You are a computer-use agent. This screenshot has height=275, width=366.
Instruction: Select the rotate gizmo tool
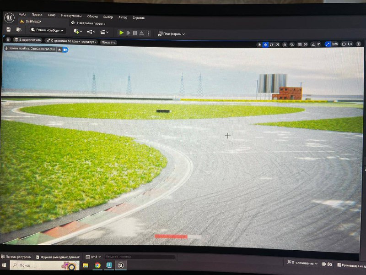[x=271, y=44]
